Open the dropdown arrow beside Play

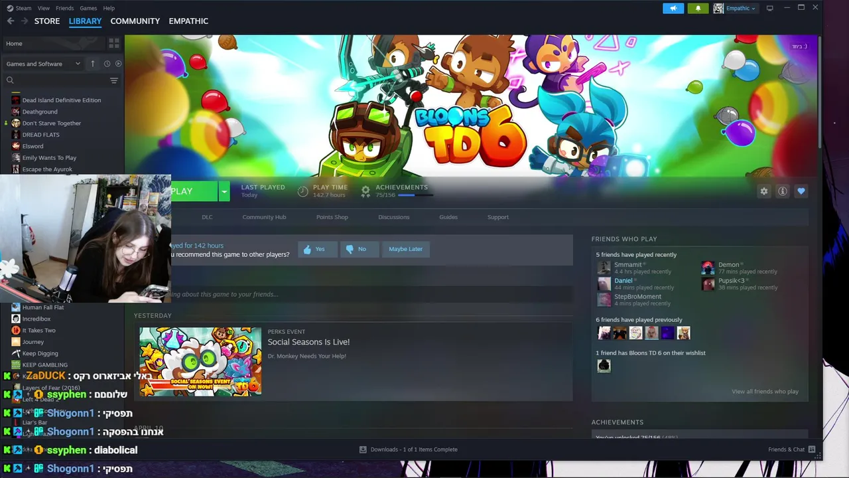[224, 191]
